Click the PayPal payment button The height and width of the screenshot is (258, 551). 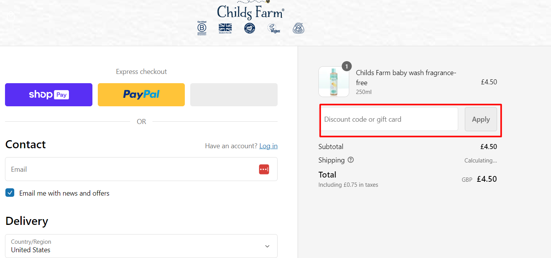coord(141,94)
